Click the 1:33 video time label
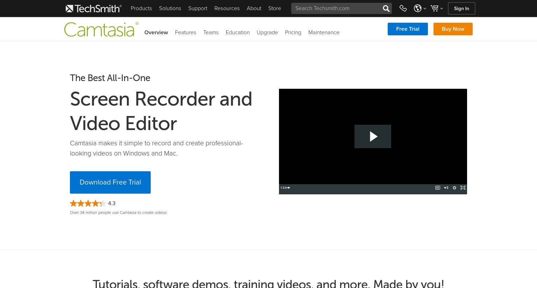The width and height of the screenshot is (537, 288). tap(283, 188)
